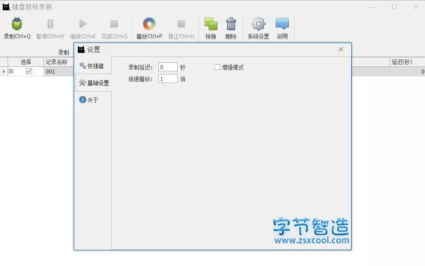This screenshot has width=425, height=266.
Task: Click the 选择 column header
Action: click(x=26, y=62)
